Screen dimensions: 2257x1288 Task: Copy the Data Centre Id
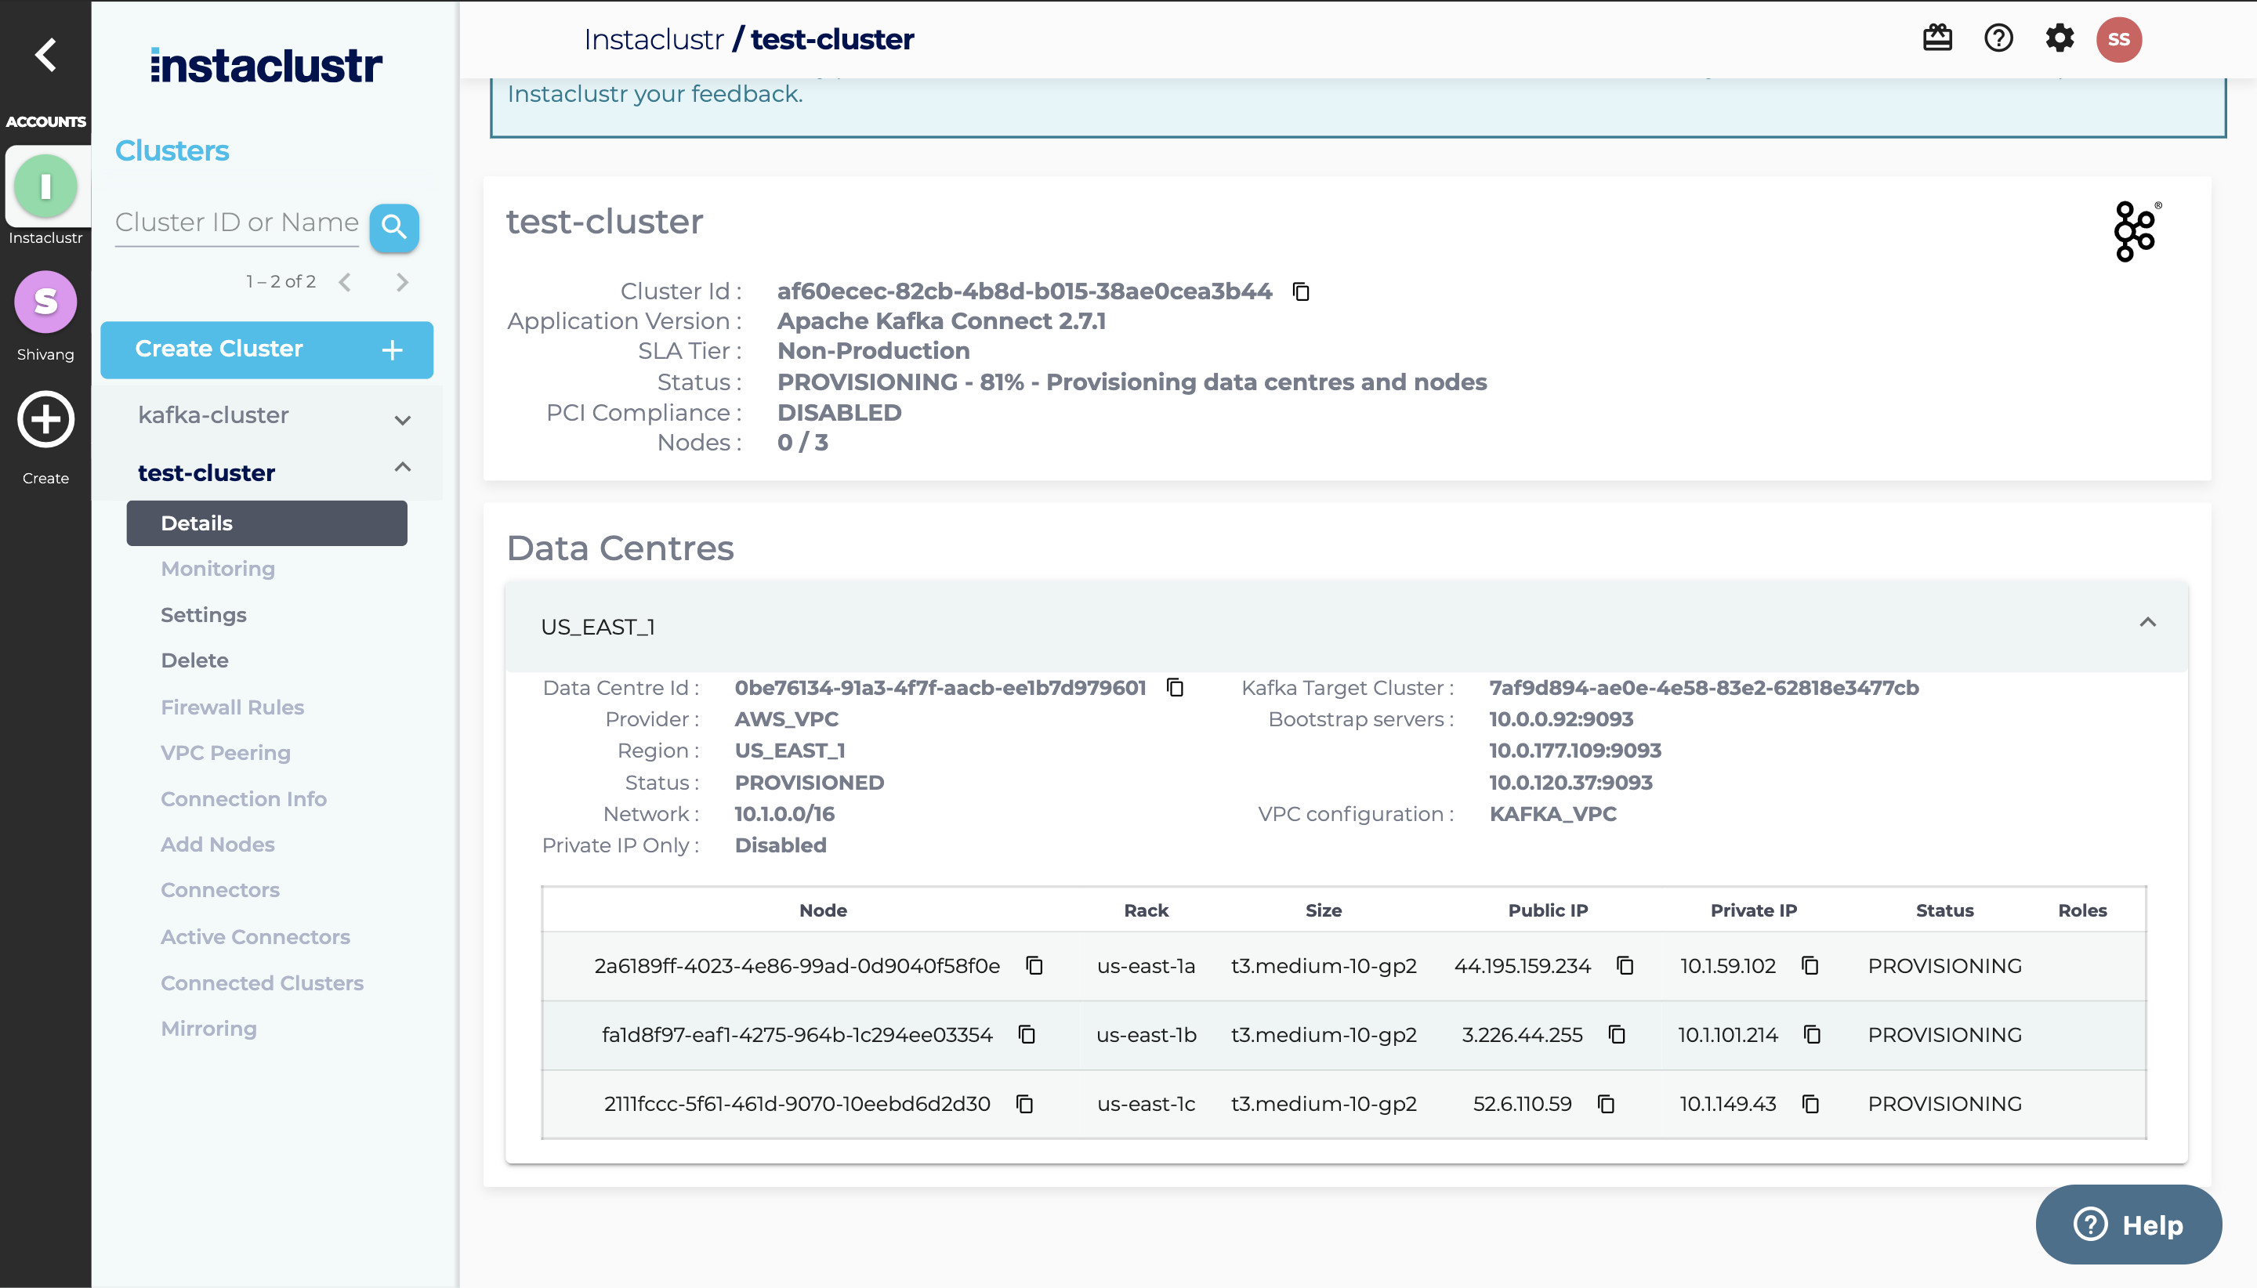tap(1175, 687)
